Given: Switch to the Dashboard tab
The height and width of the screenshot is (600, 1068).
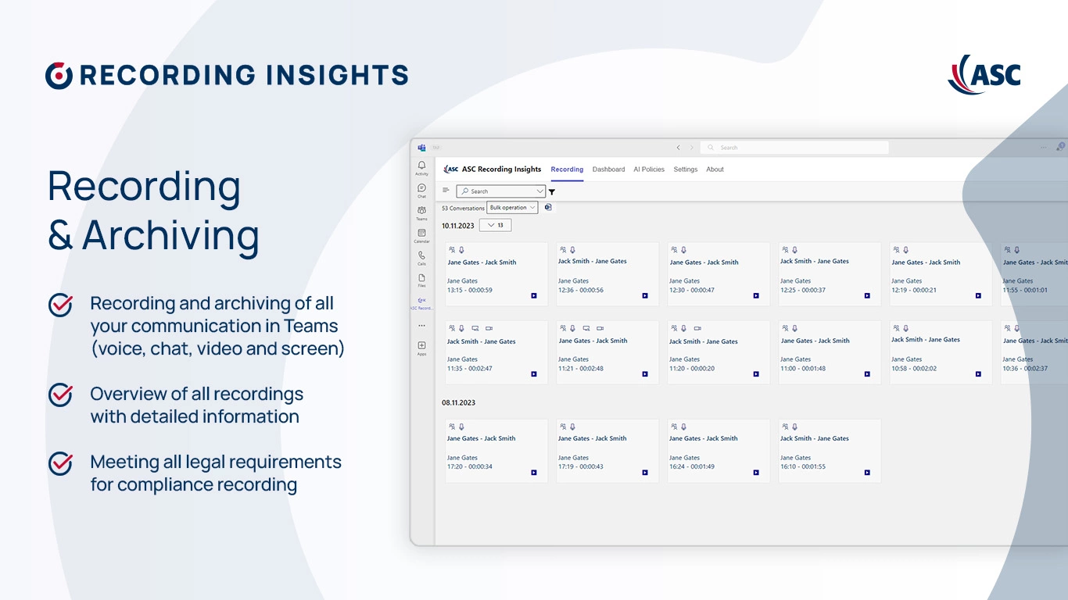Looking at the screenshot, I should (x=608, y=170).
